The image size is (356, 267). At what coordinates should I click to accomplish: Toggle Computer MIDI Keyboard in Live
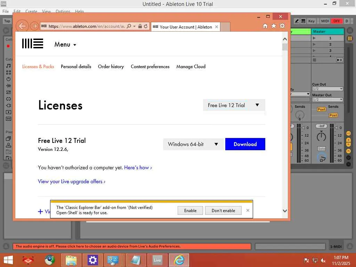click(x=303, y=21)
